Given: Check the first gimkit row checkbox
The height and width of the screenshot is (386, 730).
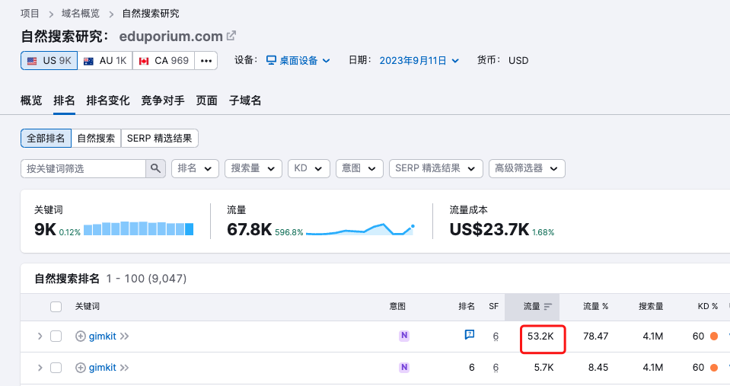Looking at the screenshot, I should click(x=56, y=337).
